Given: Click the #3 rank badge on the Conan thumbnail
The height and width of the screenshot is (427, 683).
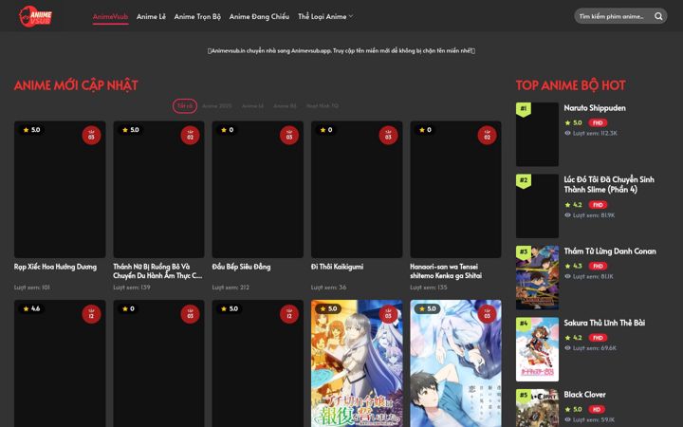Looking at the screenshot, I should (523, 252).
